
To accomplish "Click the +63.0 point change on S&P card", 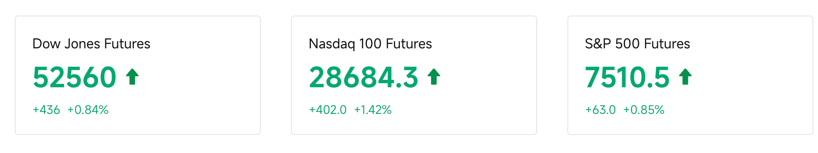I will tap(600, 110).
